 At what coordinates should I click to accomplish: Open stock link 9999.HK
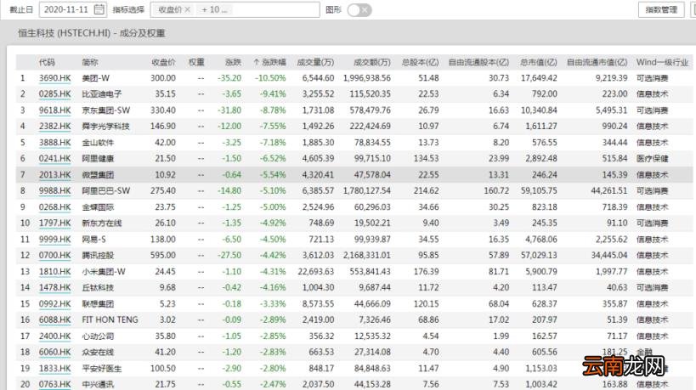(x=55, y=239)
